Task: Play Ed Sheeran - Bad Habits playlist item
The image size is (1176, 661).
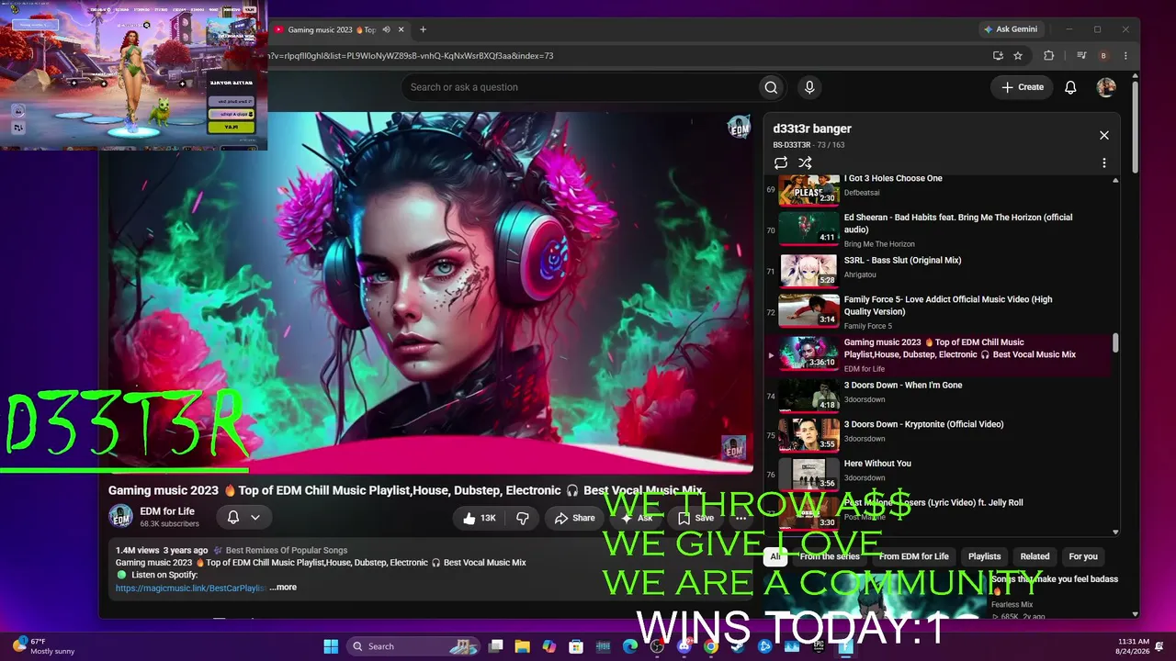Action: pos(937,230)
